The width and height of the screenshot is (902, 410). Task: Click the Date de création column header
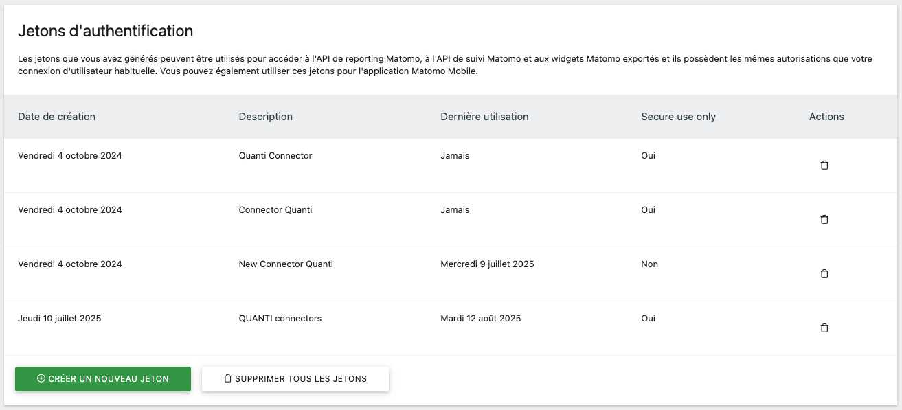pos(56,117)
